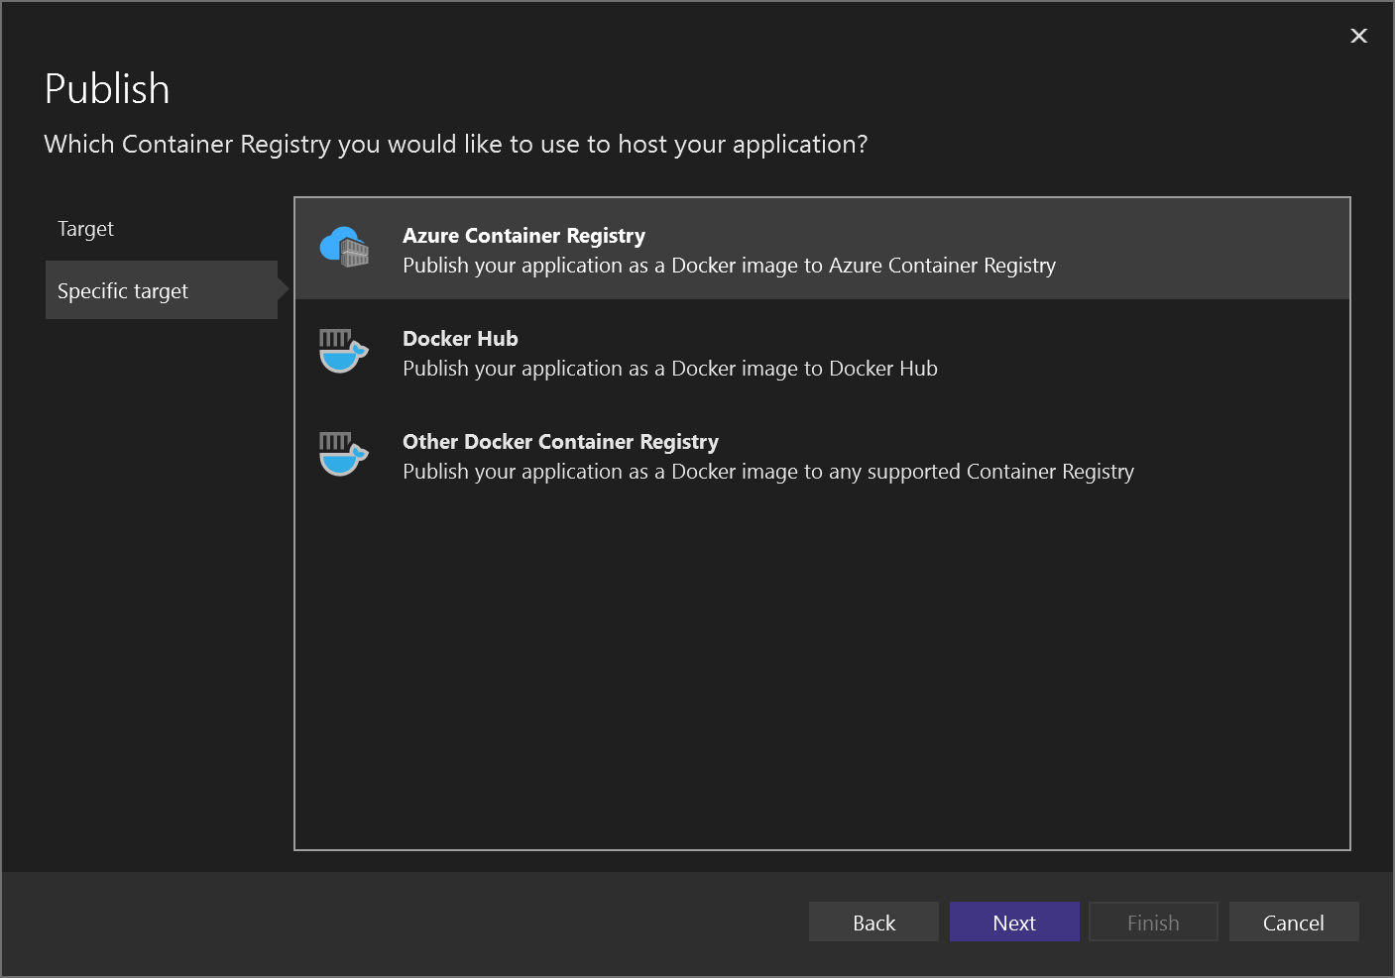Close the Publish dialog
The image size is (1395, 978).
1359,36
